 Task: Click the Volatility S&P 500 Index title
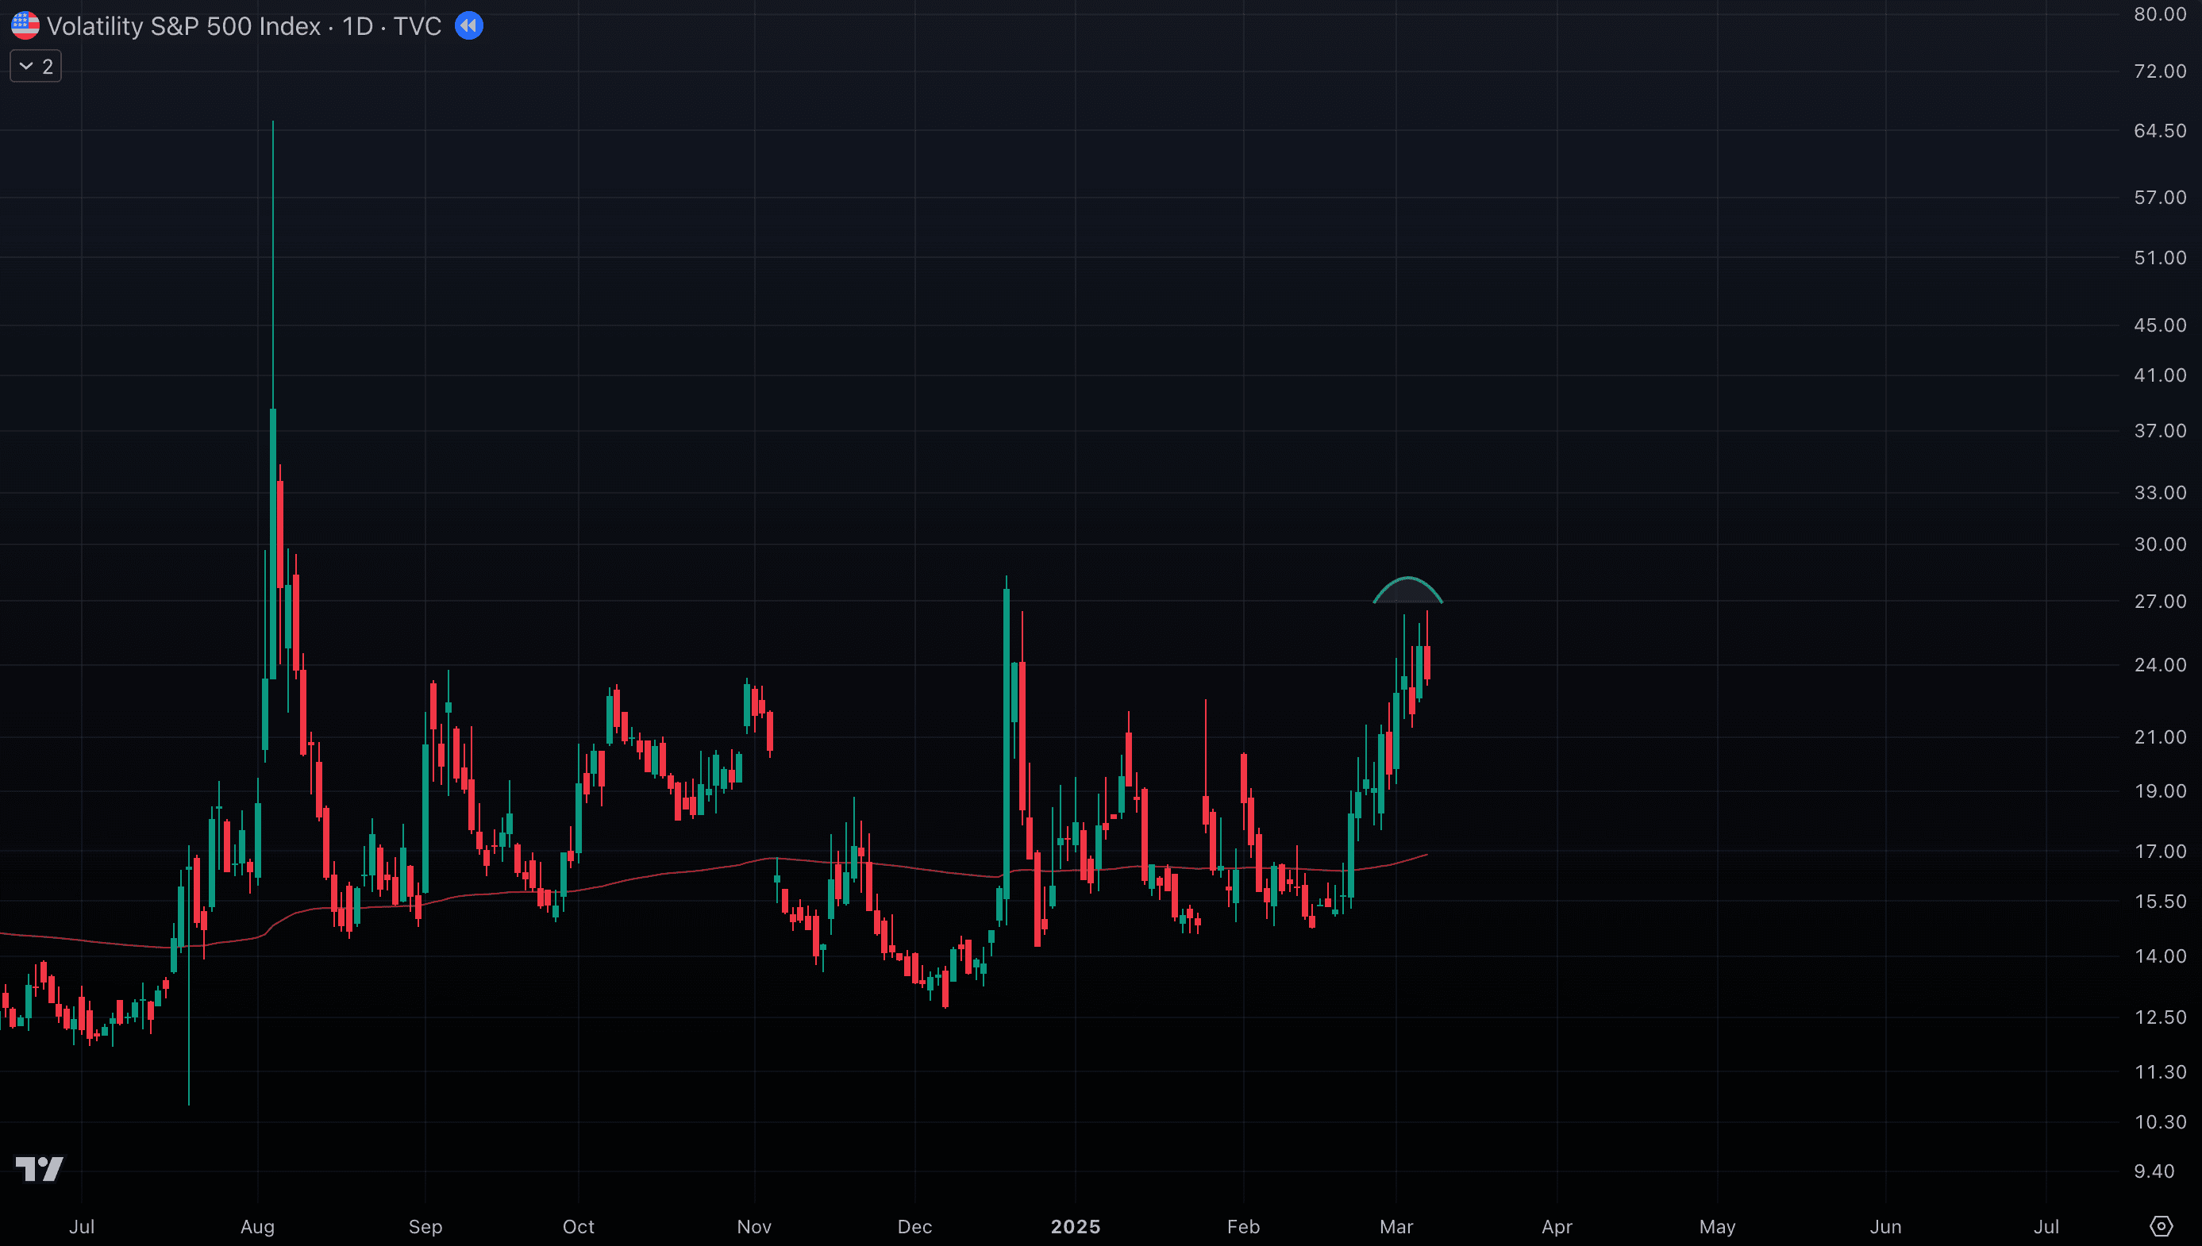point(183,25)
